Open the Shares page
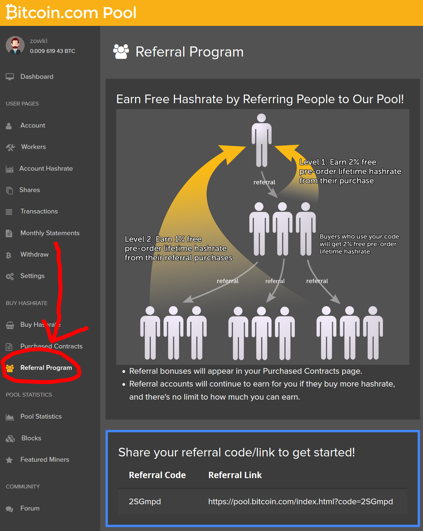Image resolution: width=423 pixels, height=531 pixels. pos(29,190)
